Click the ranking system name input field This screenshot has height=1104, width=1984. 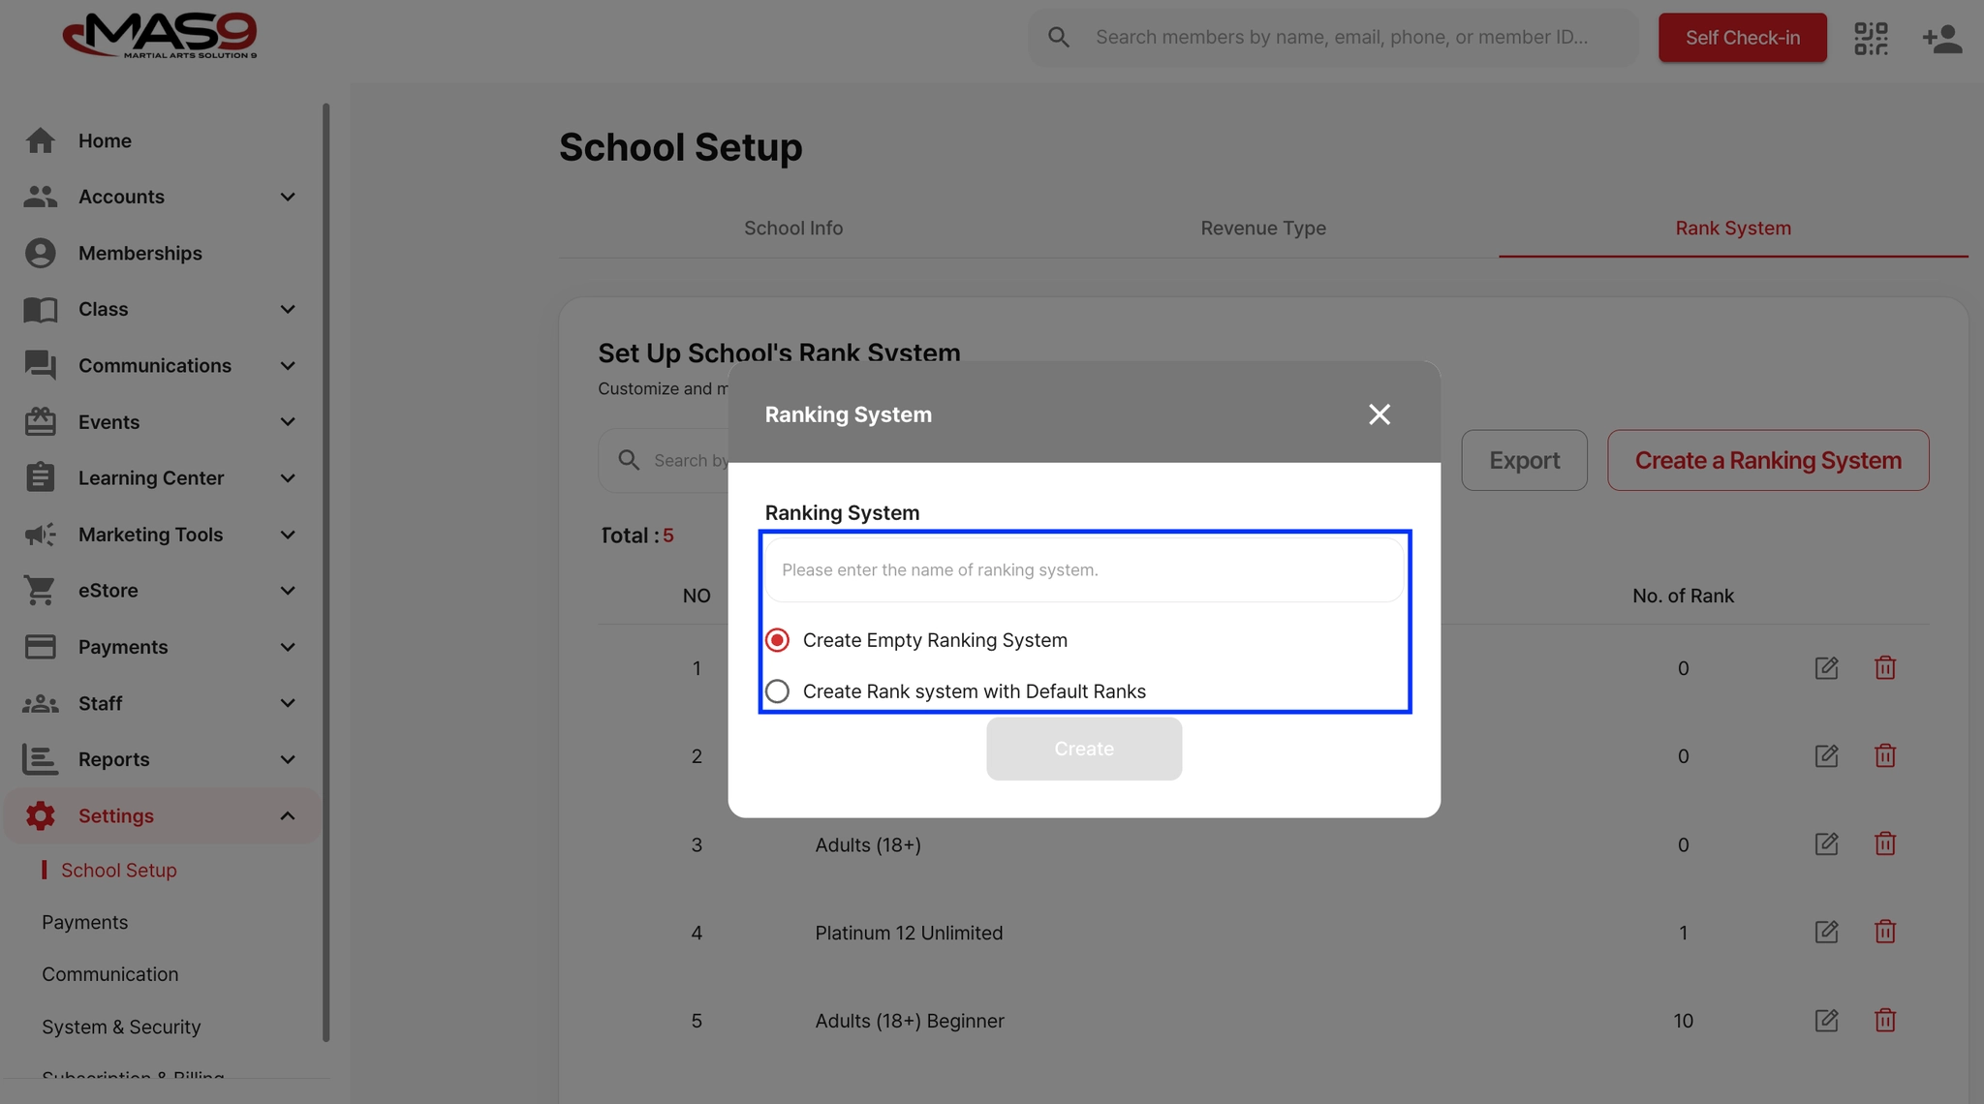click(x=1083, y=569)
